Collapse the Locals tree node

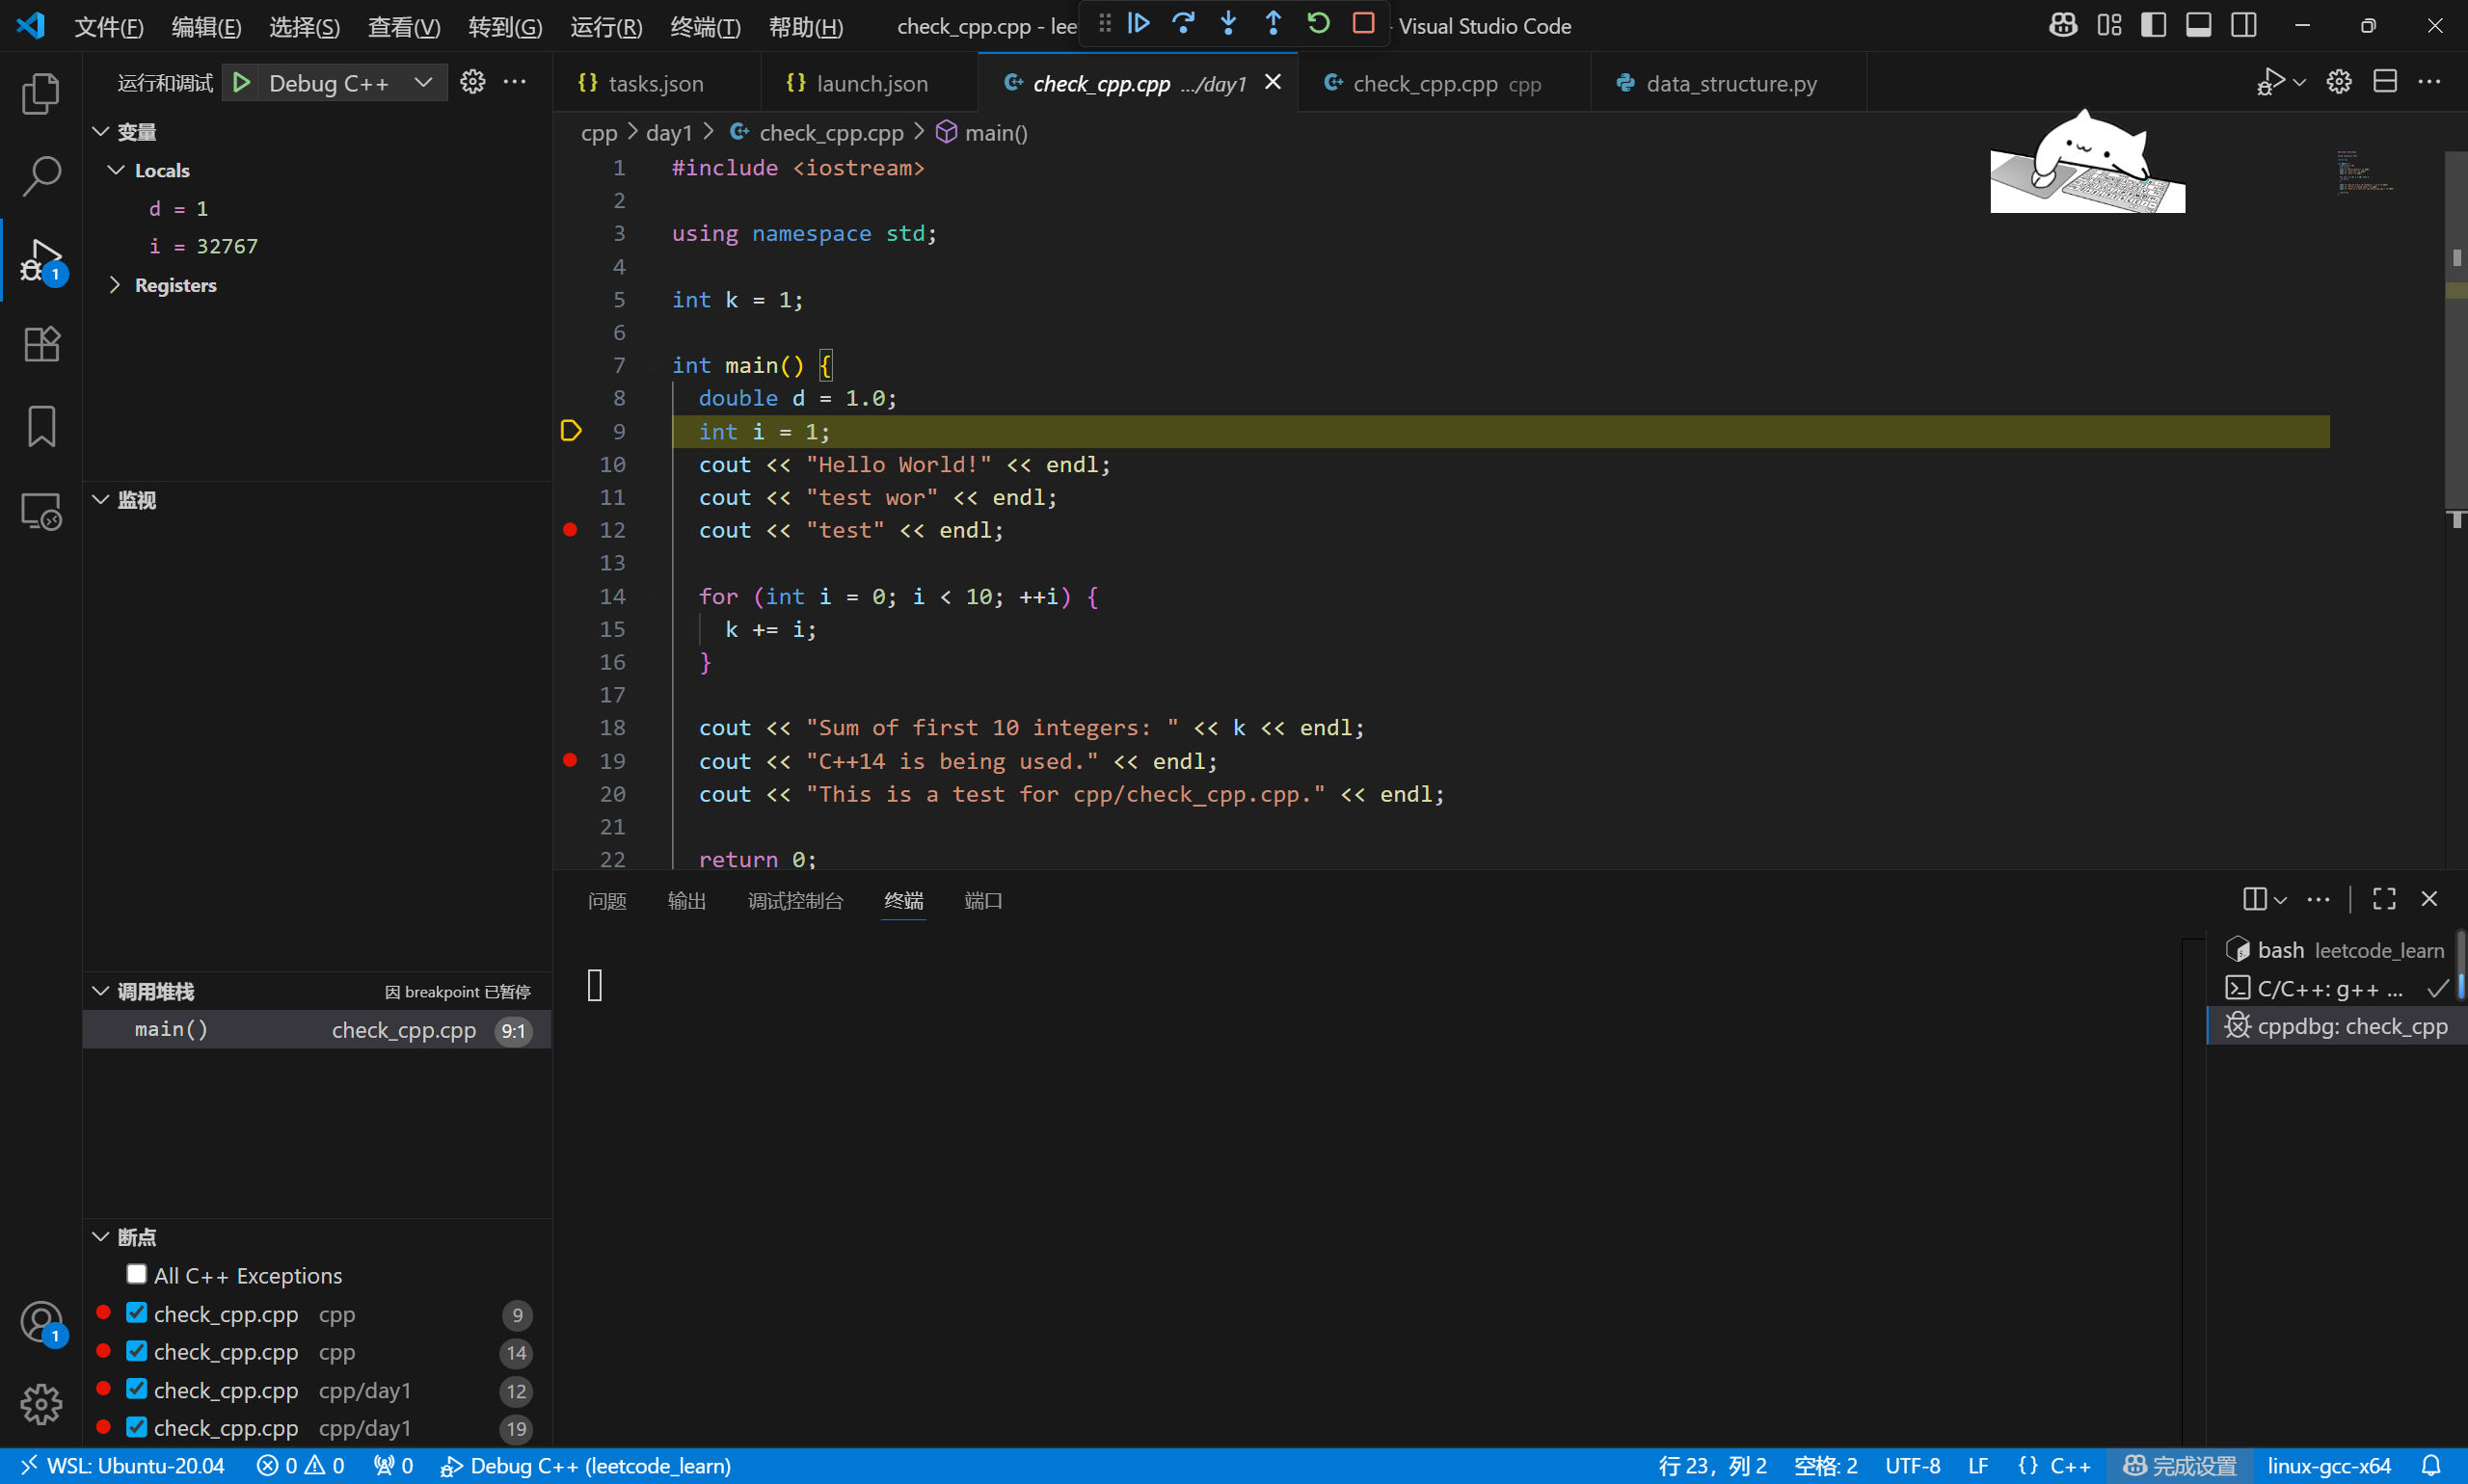[x=116, y=170]
